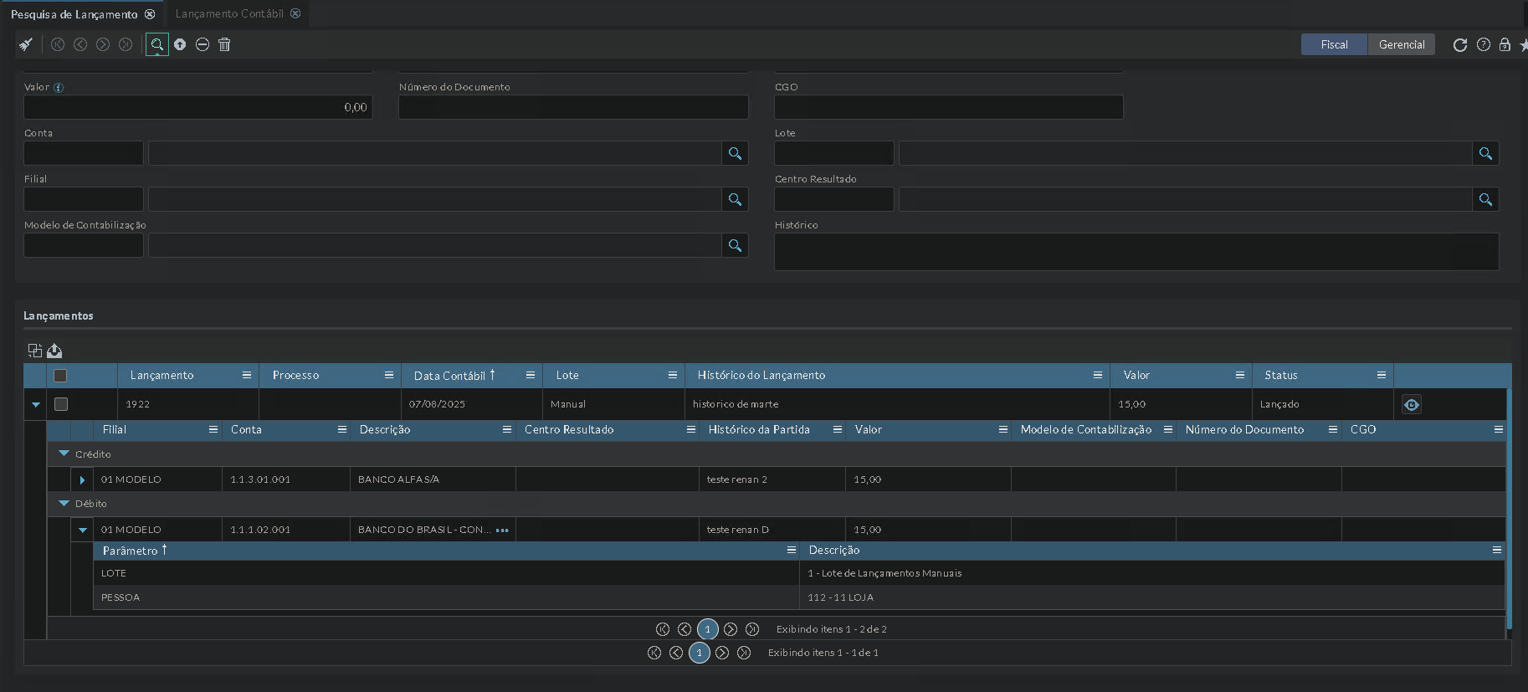Click into the Número do Documento field
This screenshot has width=1528, height=692.
(x=573, y=107)
